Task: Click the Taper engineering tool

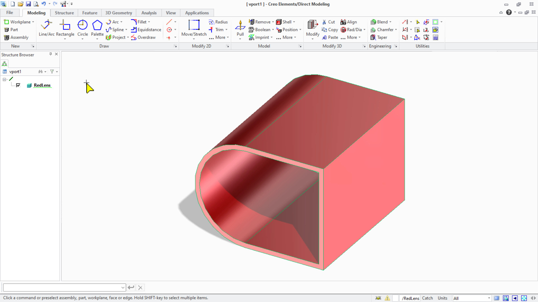Action: point(379,37)
